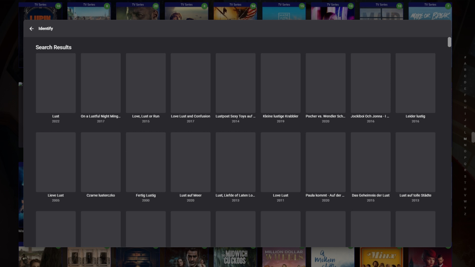
Task: Open 'Leider lustig' 2016 search result
Action: click(x=415, y=83)
